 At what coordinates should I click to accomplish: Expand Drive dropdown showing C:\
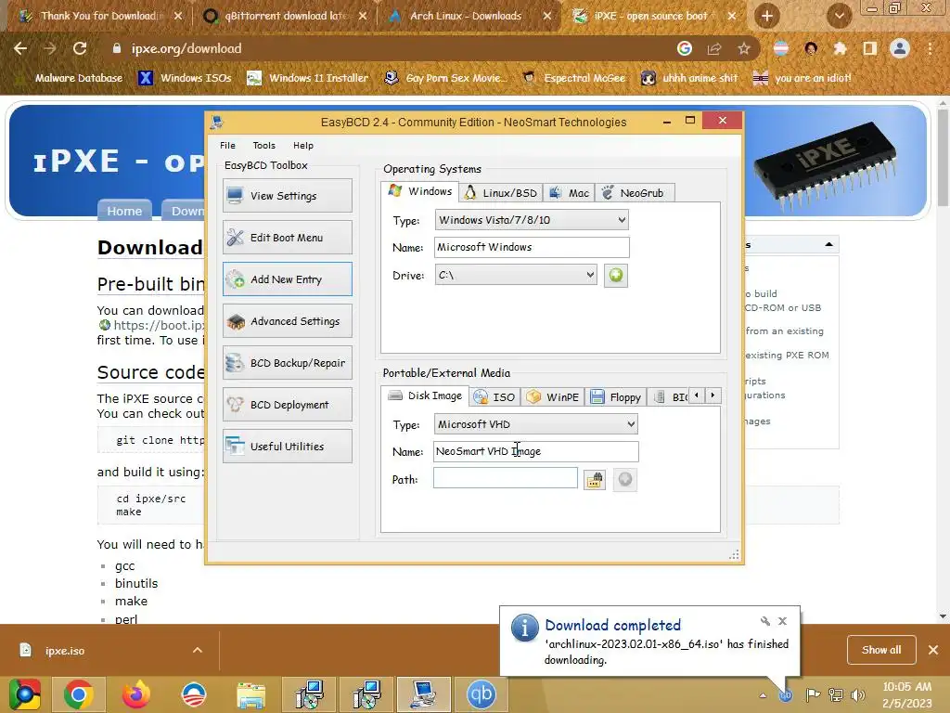click(x=516, y=275)
